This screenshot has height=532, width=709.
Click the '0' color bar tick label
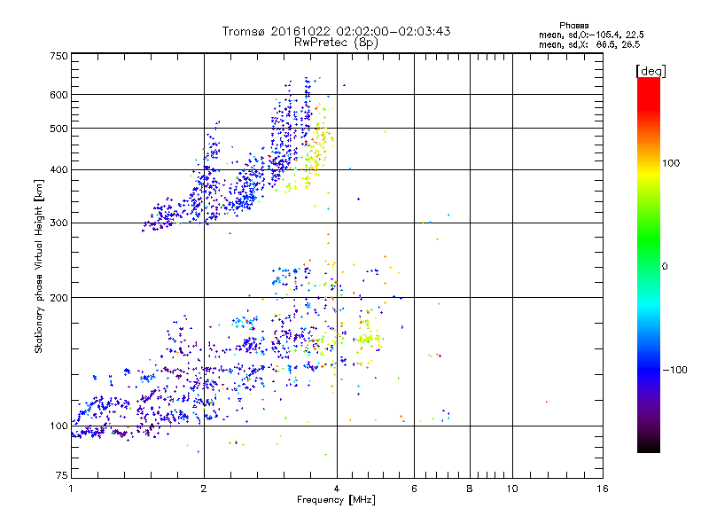(x=665, y=267)
